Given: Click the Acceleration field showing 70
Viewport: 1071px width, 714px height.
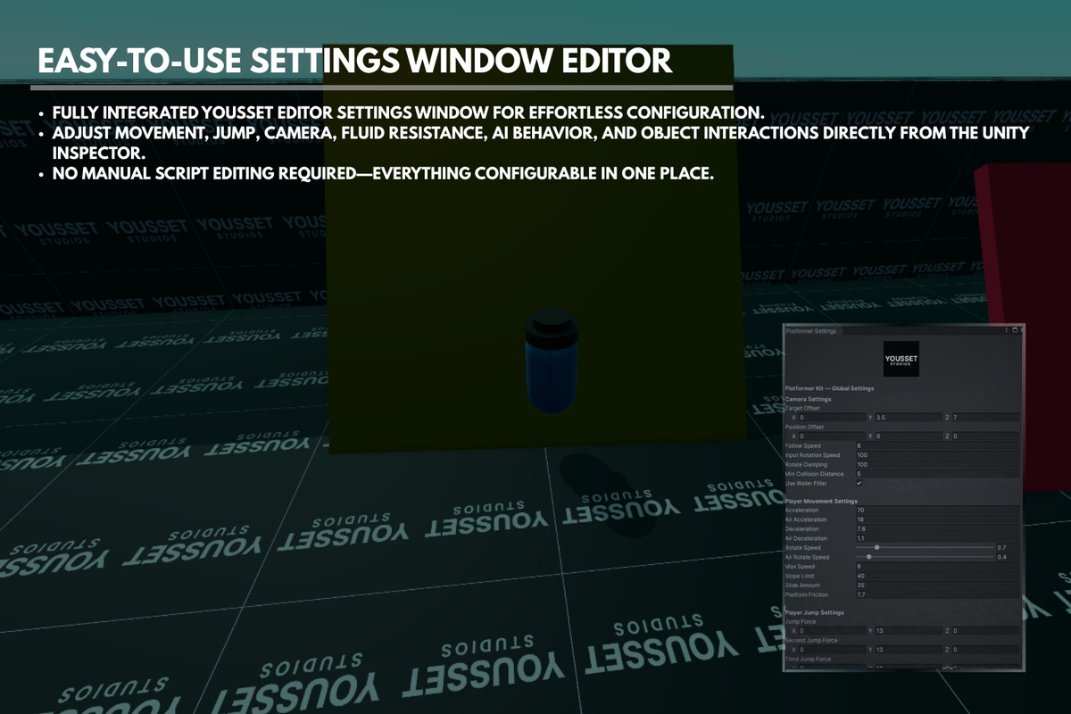Looking at the screenshot, I should click(937, 510).
